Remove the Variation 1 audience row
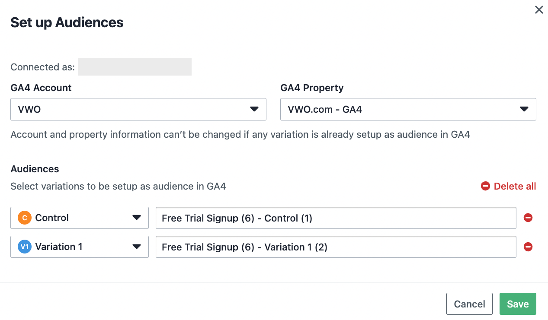 (x=528, y=247)
